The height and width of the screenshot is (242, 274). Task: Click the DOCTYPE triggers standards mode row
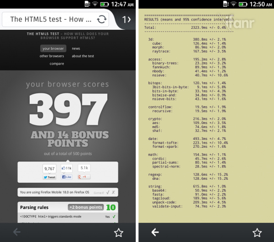pyautogui.click(x=68, y=216)
